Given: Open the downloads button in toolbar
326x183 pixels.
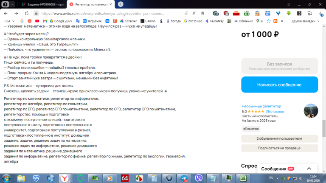Looking at the screenshot, I should [320, 14].
